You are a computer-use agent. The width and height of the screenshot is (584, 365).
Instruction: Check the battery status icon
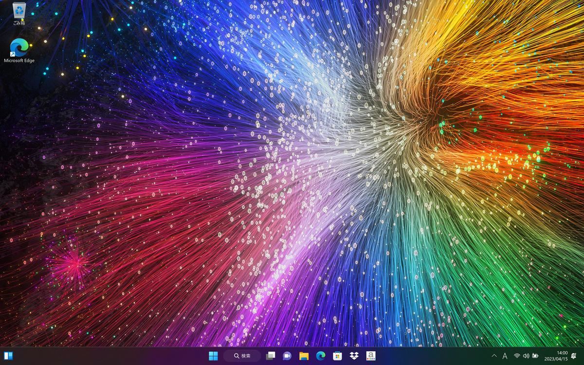pos(535,356)
